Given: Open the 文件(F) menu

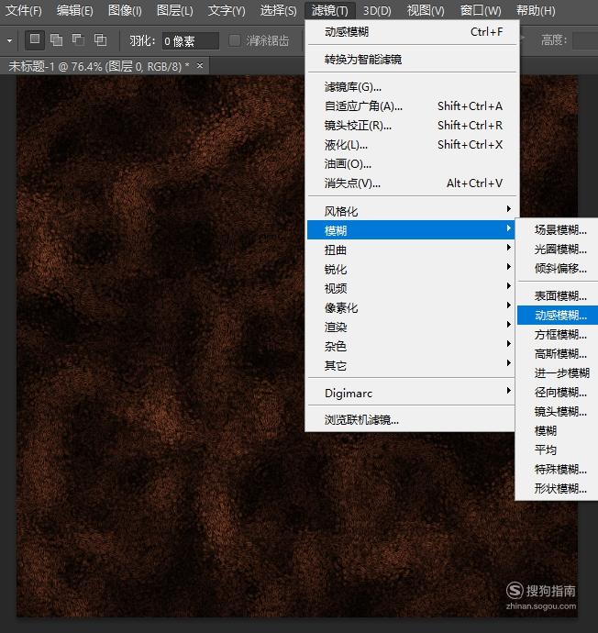Looking at the screenshot, I should [x=24, y=10].
